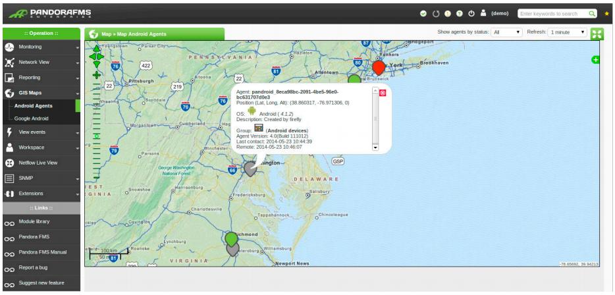Open the layer switcher plus icon
The width and height of the screenshot is (615, 295).
[595, 60]
